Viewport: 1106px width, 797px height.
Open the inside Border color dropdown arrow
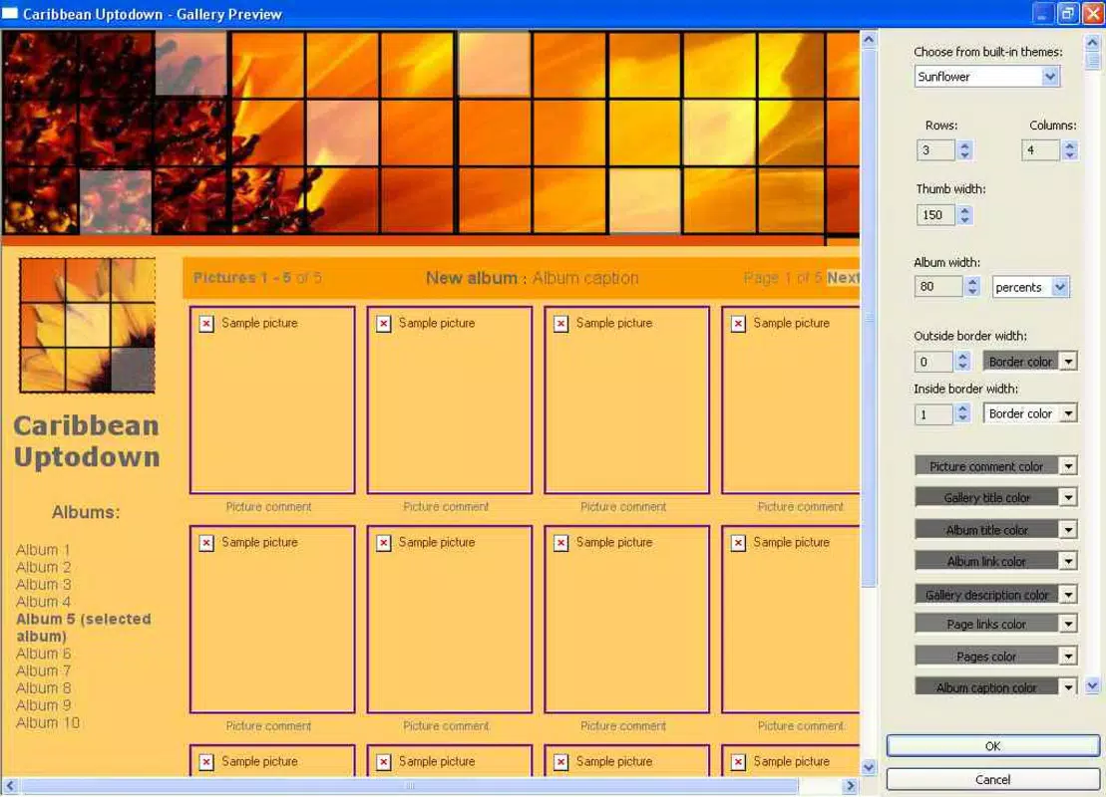[1069, 413]
